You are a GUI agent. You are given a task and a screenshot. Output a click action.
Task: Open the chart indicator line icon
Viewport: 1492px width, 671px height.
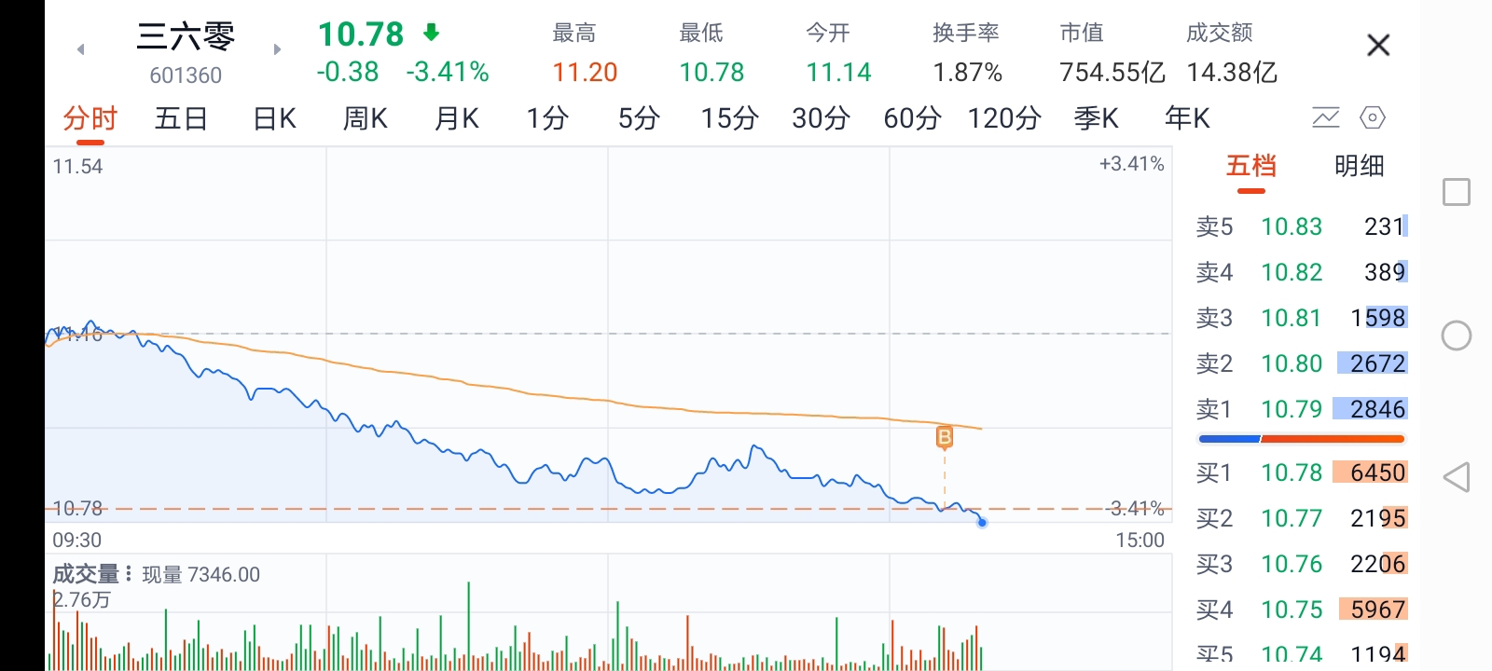pos(1325,118)
